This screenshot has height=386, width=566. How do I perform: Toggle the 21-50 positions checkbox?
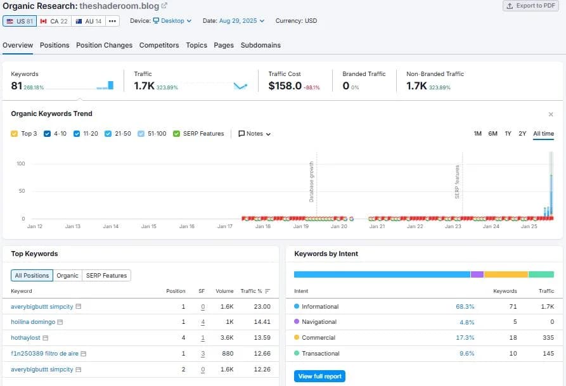pyautogui.click(x=108, y=134)
